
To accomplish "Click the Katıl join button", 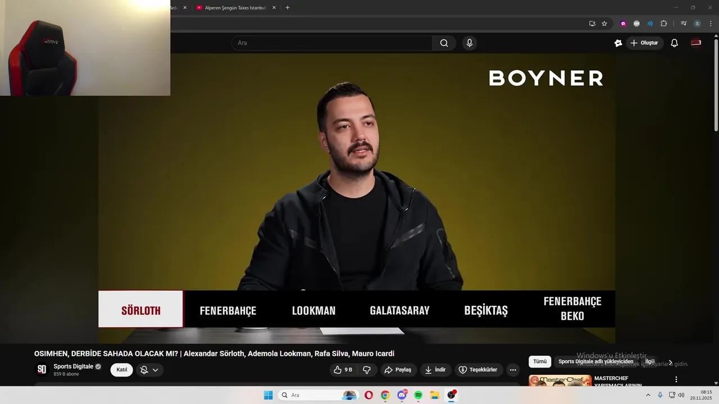I will 122,370.
